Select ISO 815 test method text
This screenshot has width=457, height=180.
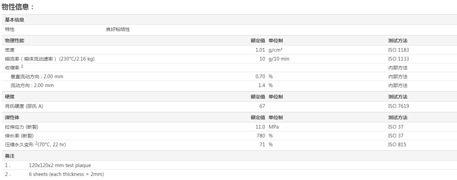[x=397, y=144]
